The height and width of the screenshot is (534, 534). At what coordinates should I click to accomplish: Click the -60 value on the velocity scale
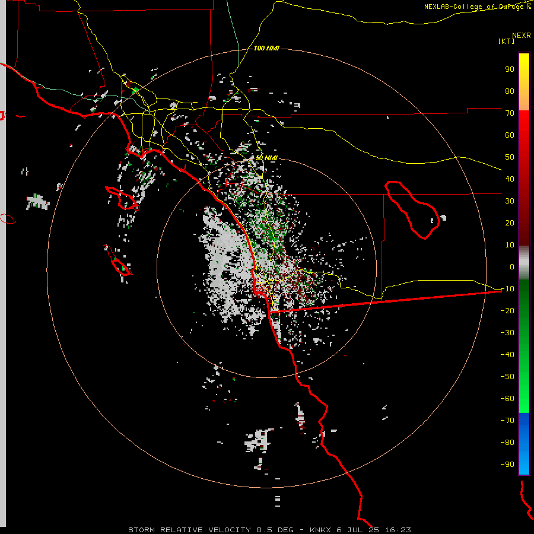tap(507, 399)
